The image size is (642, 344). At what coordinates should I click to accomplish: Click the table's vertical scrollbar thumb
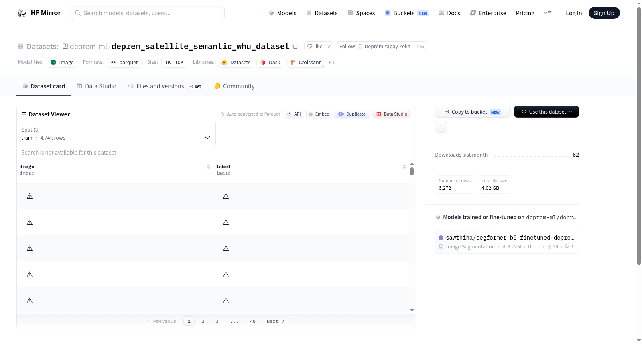412,171
